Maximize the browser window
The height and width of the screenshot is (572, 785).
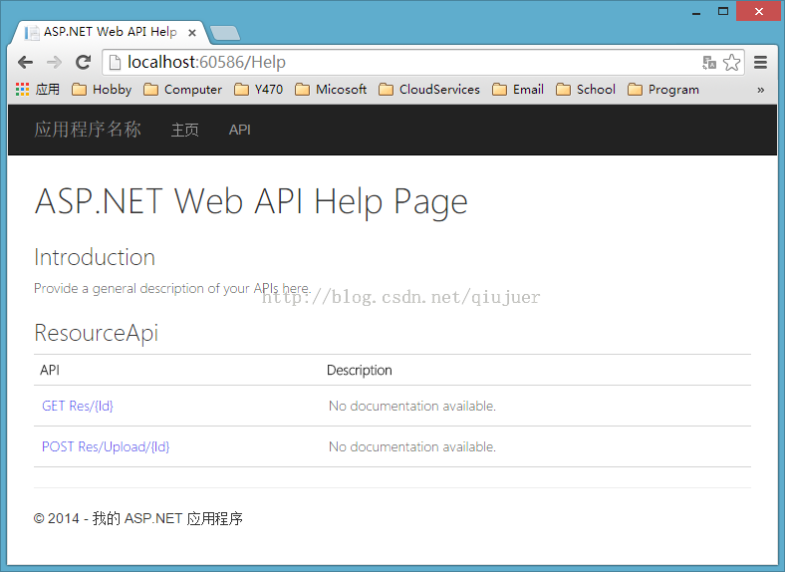pyautogui.click(x=723, y=12)
